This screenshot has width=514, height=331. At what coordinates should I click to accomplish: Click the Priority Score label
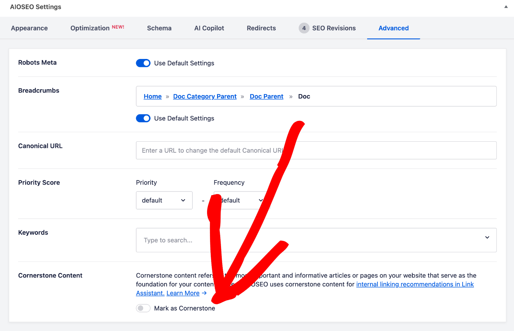[39, 182]
